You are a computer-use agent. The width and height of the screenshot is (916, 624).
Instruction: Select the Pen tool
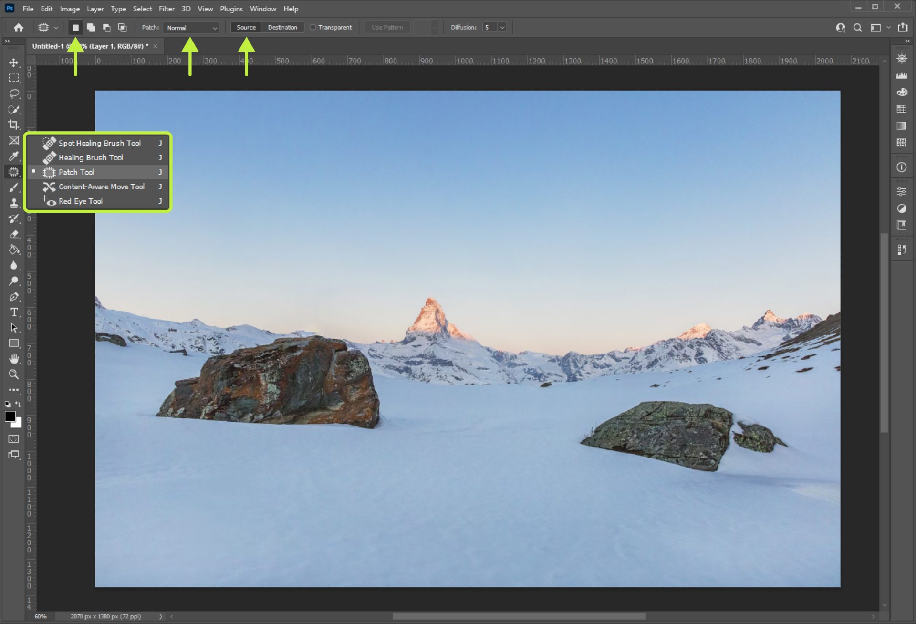14,297
